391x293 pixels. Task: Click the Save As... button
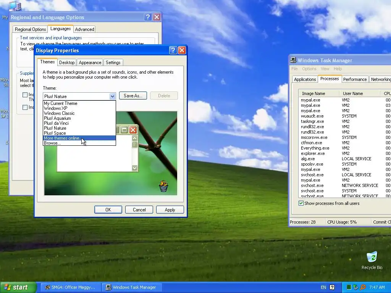pos(133,96)
